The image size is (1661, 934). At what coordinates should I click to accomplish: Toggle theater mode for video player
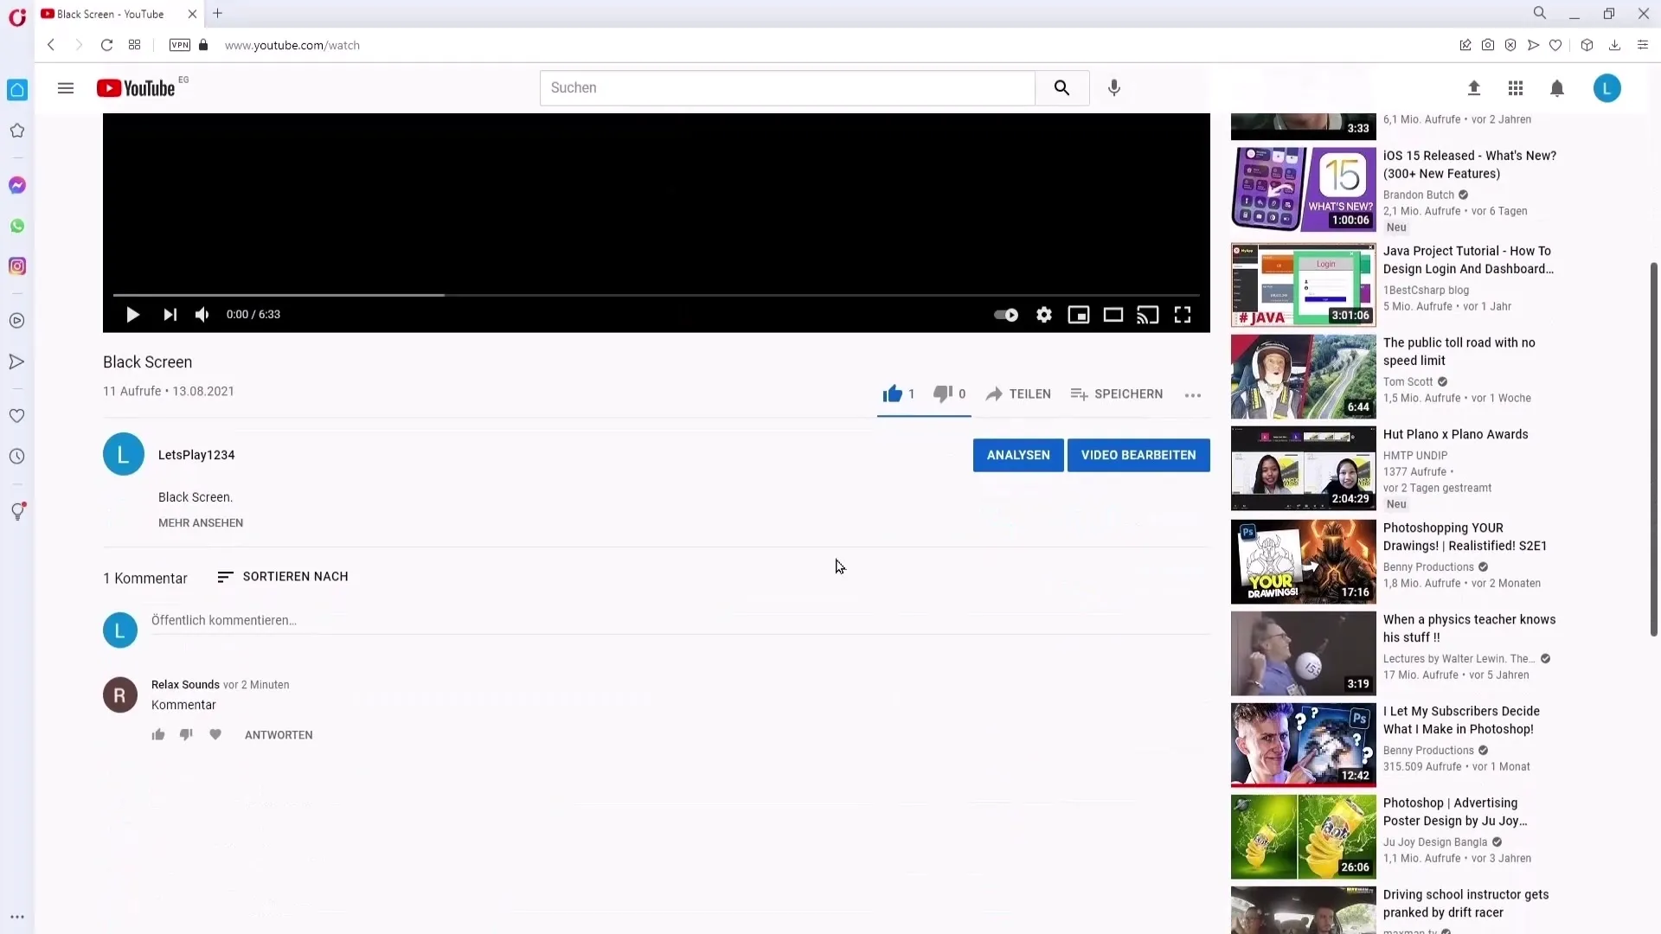click(1113, 314)
